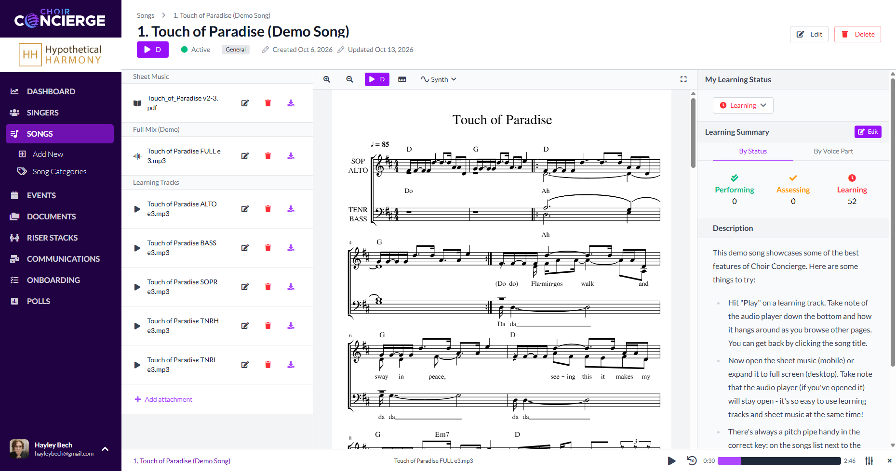Download Touch of Paradise FULL e3.mp3
This screenshot has height=471, width=896.
[x=291, y=156]
